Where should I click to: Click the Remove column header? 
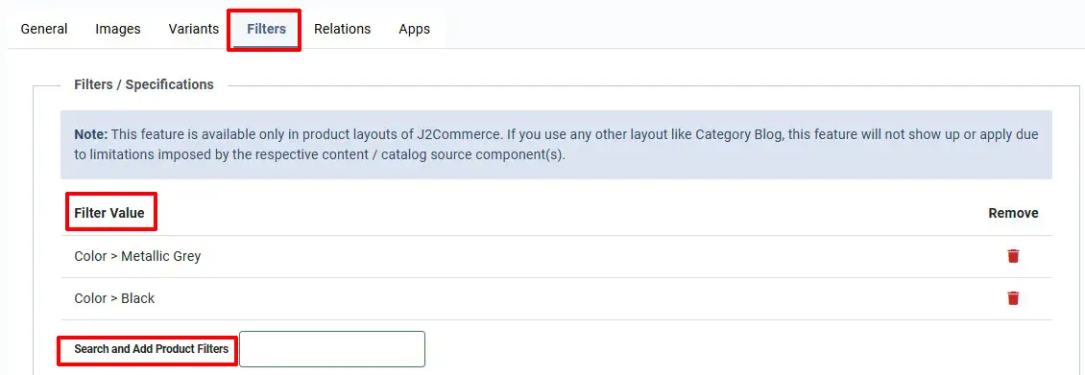tap(1013, 213)
